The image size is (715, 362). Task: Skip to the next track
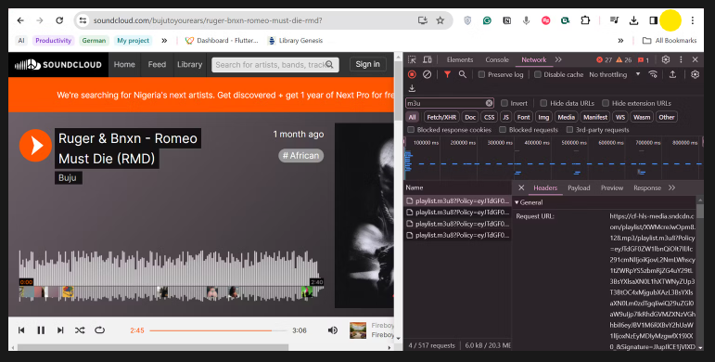click(60, 330)
